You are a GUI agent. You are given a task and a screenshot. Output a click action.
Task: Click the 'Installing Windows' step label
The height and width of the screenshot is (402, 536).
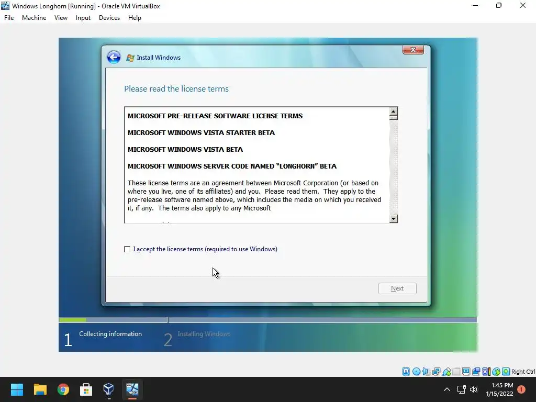204,334
